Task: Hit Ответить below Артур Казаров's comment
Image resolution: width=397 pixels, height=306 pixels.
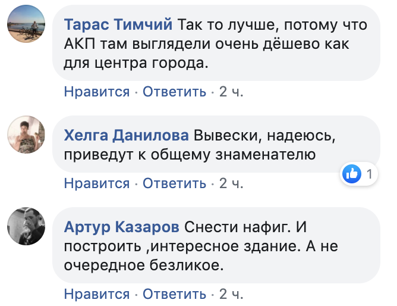Action: 175,293
